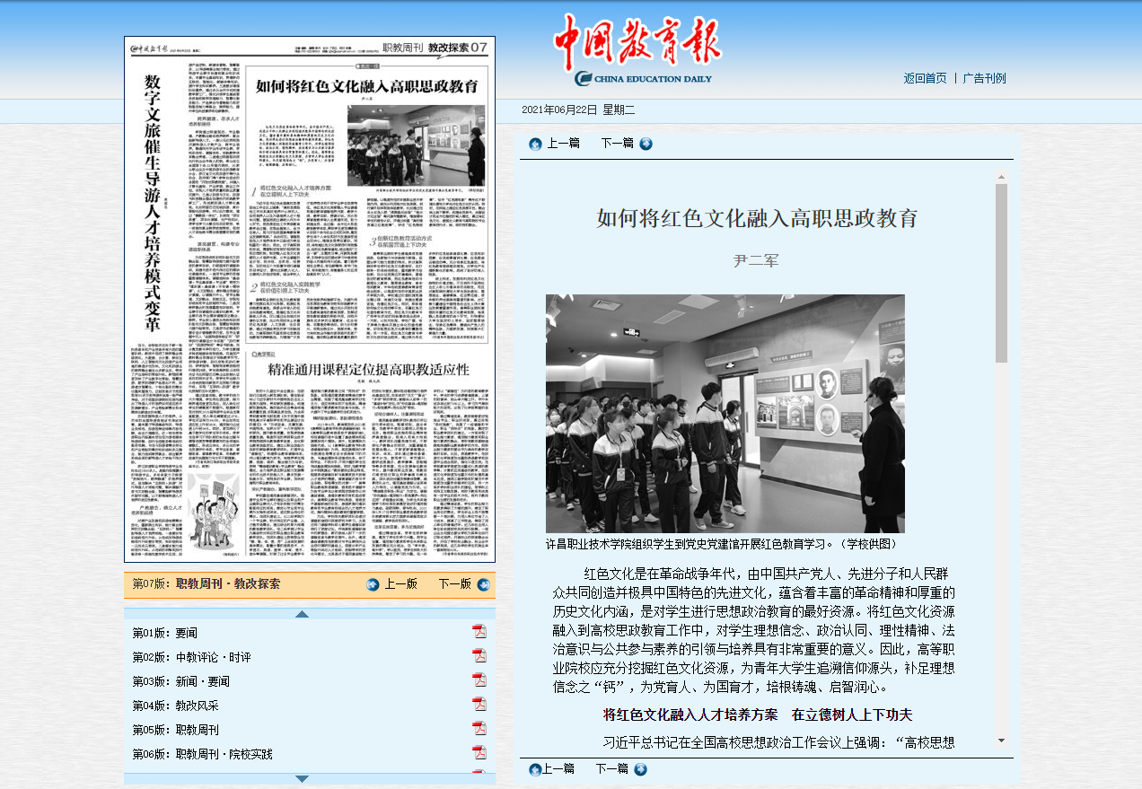Viewport: 1142px width, 789px height.
Task: Click the previous-article arrow icon above the article
Action: [x=535, y=144]
